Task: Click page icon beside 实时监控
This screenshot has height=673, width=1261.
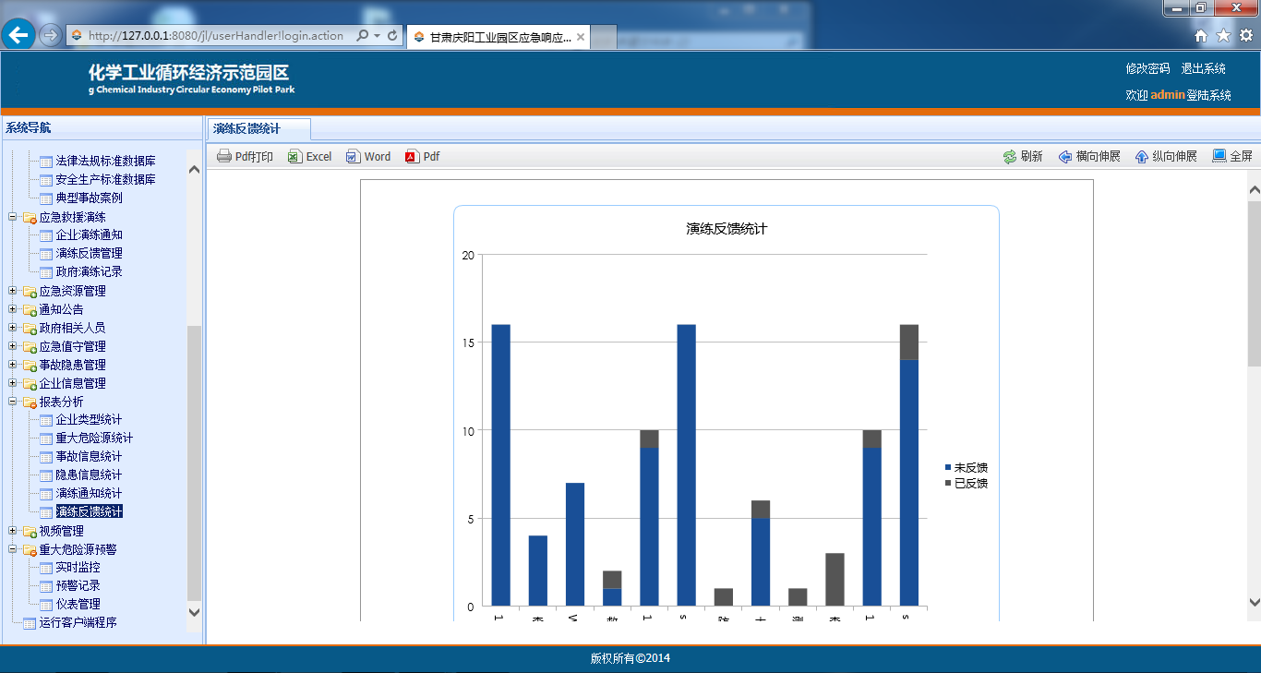Action: pyautogui.click(x=46, y=568)
